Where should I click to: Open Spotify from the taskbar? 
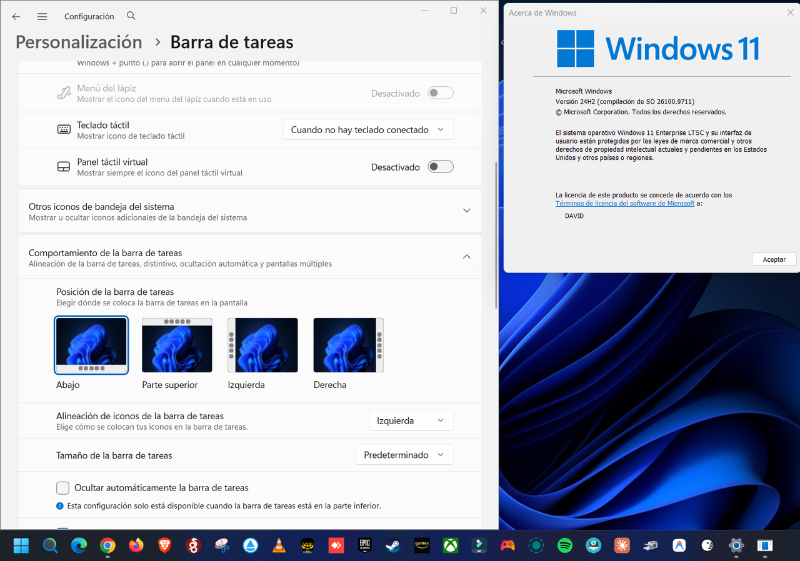click(565, 545)
